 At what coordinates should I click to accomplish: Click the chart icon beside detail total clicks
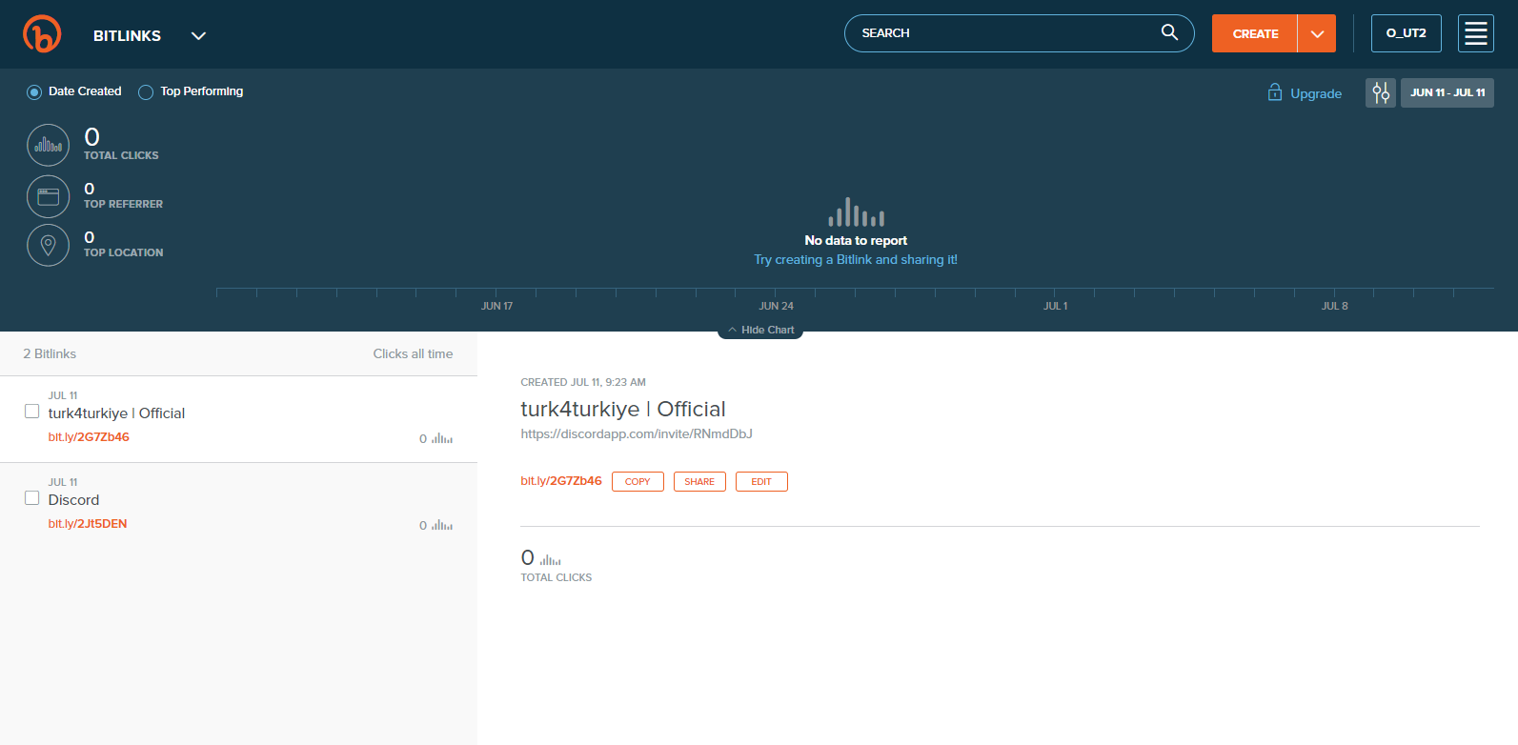pos(551,560)
